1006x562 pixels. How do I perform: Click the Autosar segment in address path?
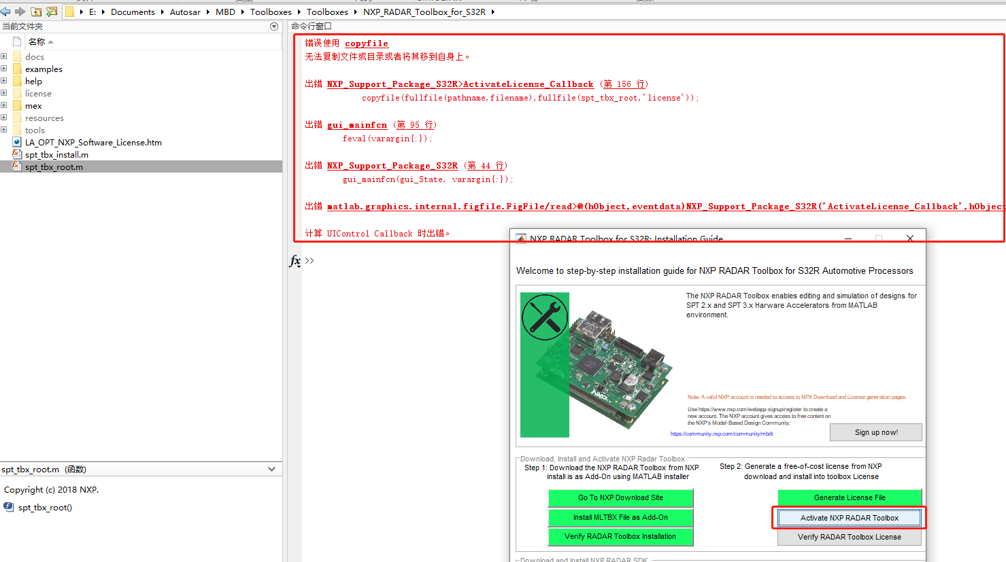click(x=185, y=12)
